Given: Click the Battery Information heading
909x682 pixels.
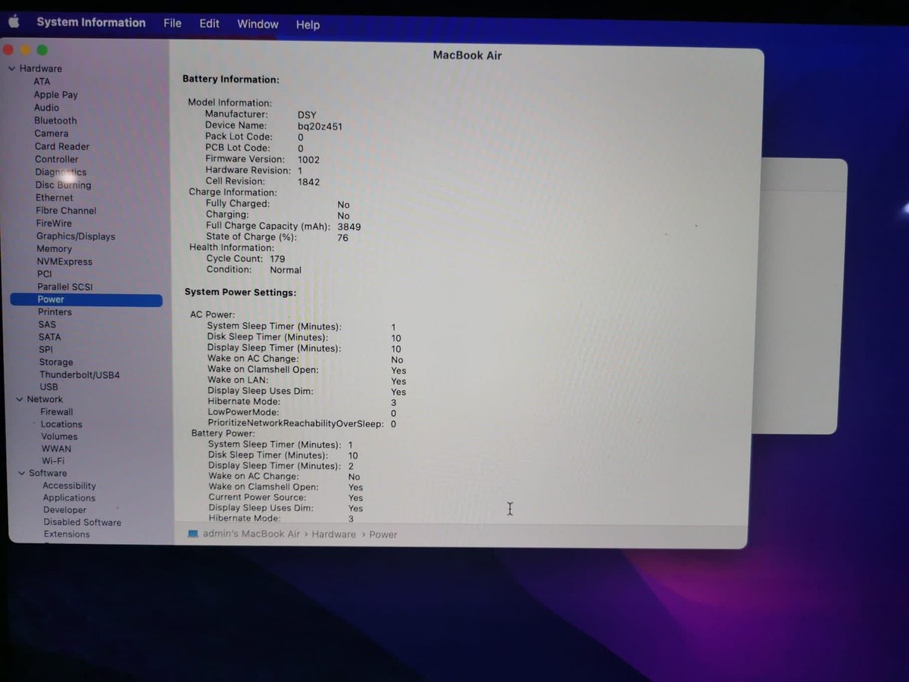Looking at the screenshot, I should click(231, 79).
